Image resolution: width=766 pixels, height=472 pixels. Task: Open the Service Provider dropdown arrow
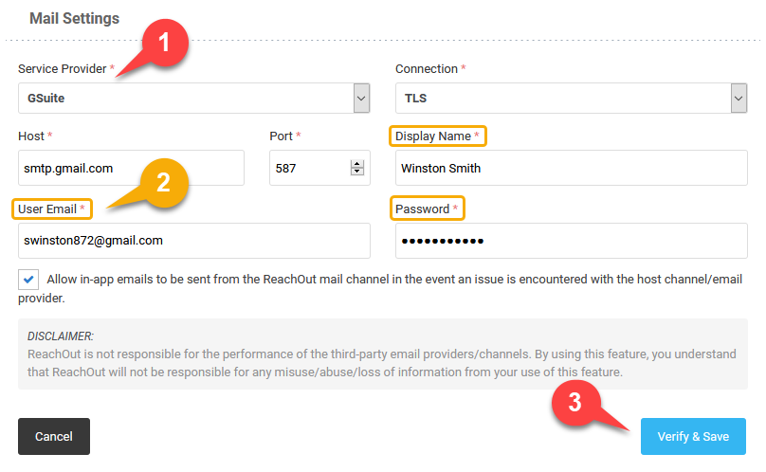coord(361,99)
